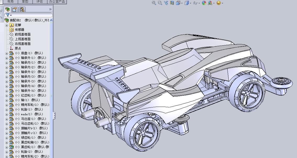Open the 草图 ribbon tab
The image size is (297, 158).
click(x=25, y=2)
